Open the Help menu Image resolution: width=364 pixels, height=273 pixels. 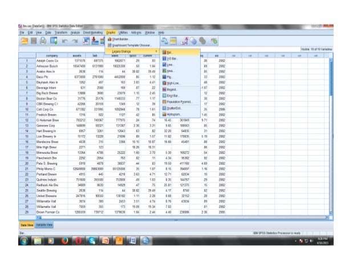tap(161, 32)
